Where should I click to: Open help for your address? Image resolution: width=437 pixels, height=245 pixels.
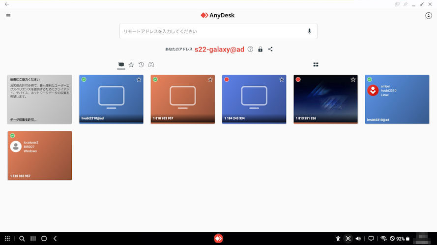click(x=250, y=49)
